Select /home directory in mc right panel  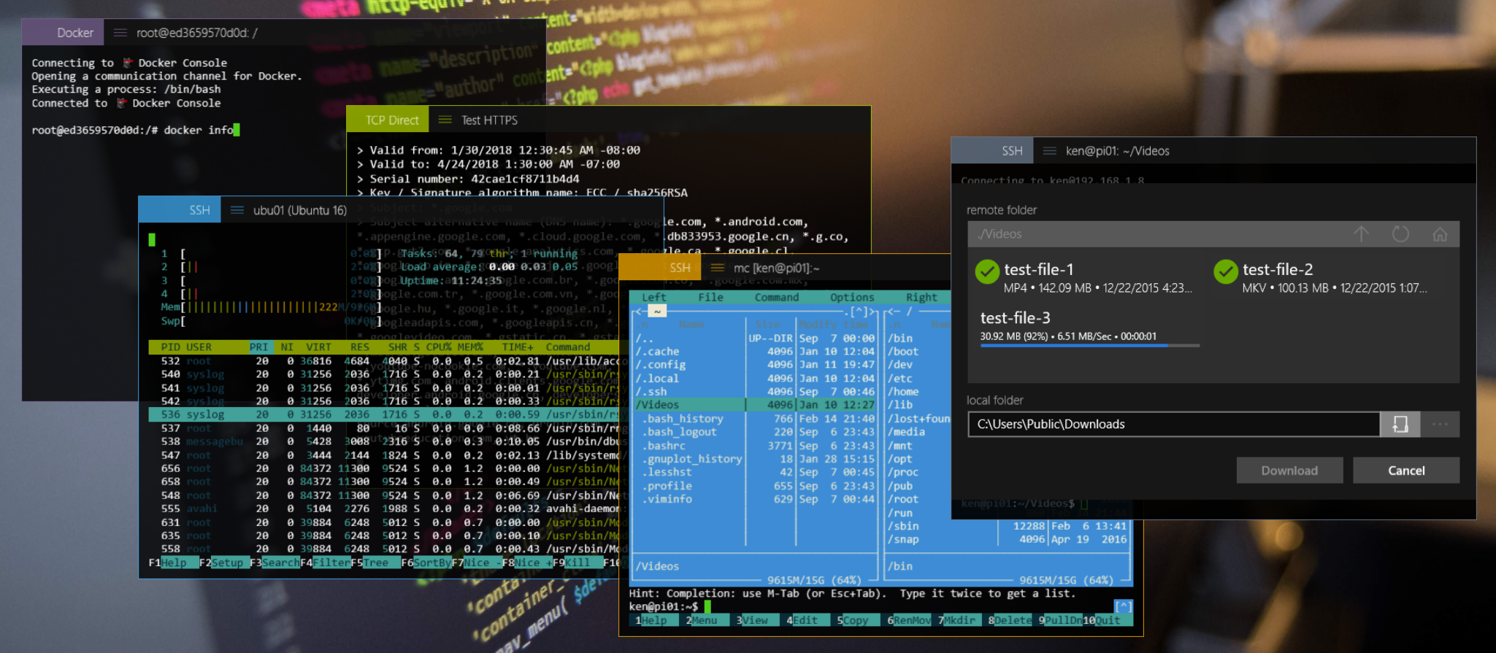(x=903, y=392)
